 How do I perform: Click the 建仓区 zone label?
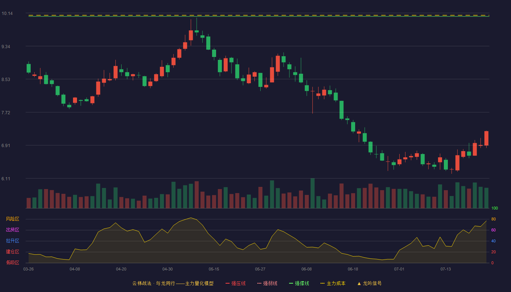[12, 252]
